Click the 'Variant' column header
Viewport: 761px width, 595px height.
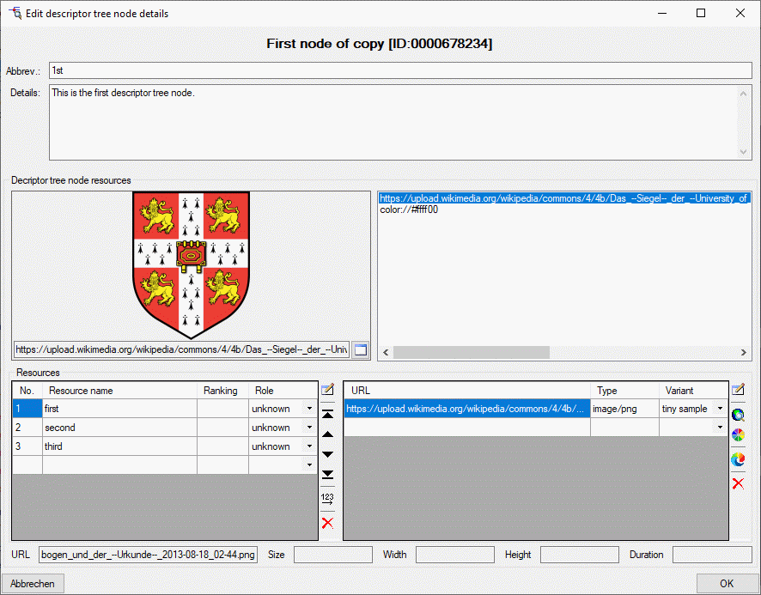point(693,391)
